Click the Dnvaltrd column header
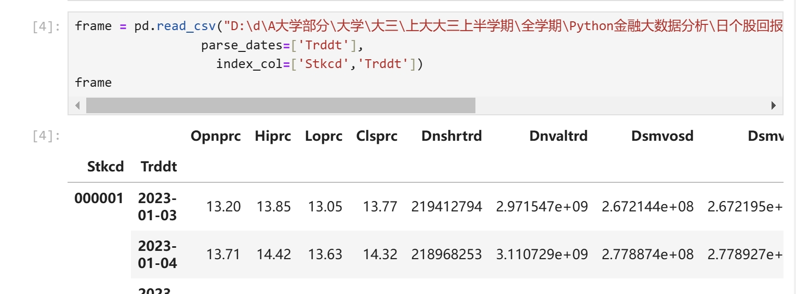 pos(559,136)
